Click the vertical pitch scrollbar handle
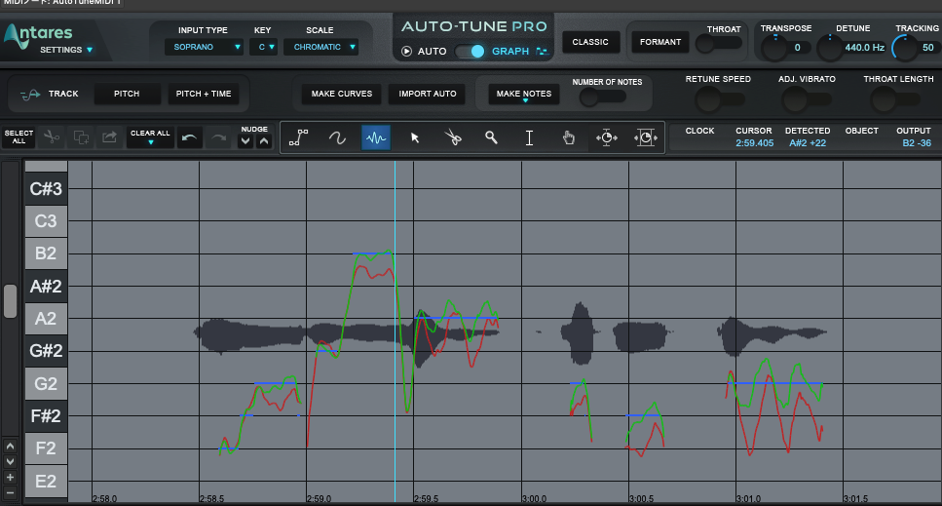This screenshot has width=942, height=506. tap(10, 301)
